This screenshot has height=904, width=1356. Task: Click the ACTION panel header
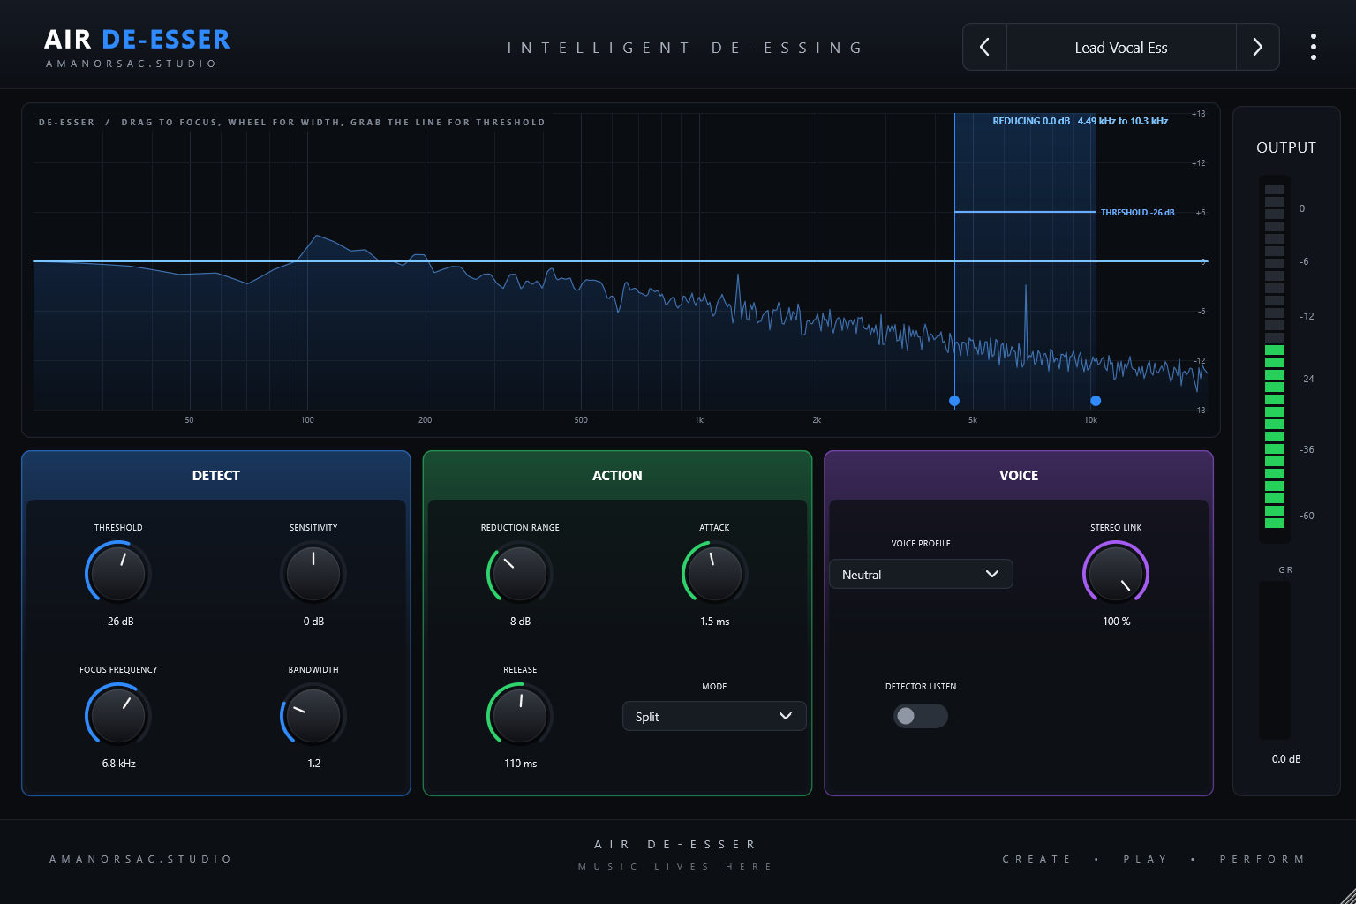[x=617, y=475]
